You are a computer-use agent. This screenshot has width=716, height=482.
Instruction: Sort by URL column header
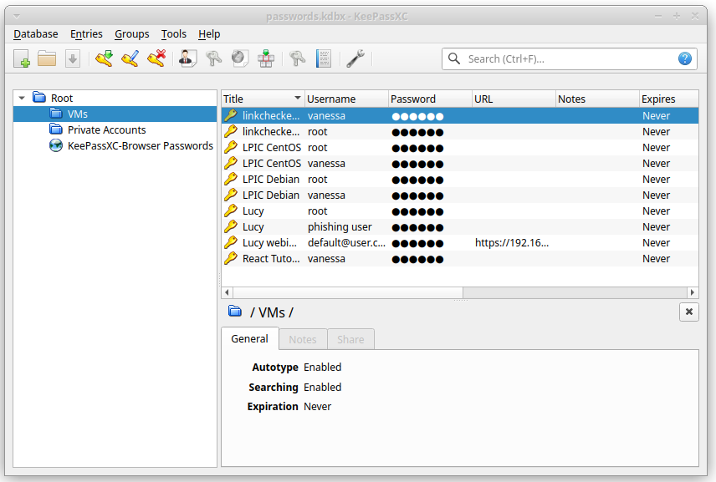tap(514, 99)
